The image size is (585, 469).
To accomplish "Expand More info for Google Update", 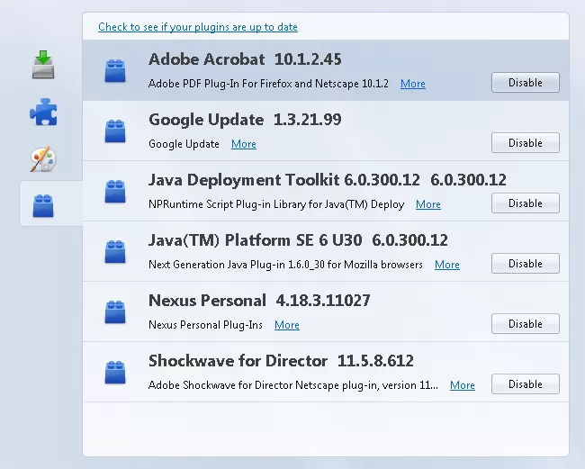I will (x=244, y=144).
